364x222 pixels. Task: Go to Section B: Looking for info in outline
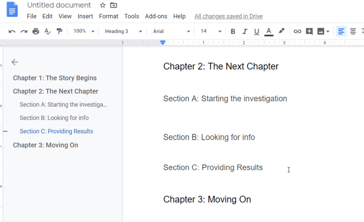[x=54, y=118]
